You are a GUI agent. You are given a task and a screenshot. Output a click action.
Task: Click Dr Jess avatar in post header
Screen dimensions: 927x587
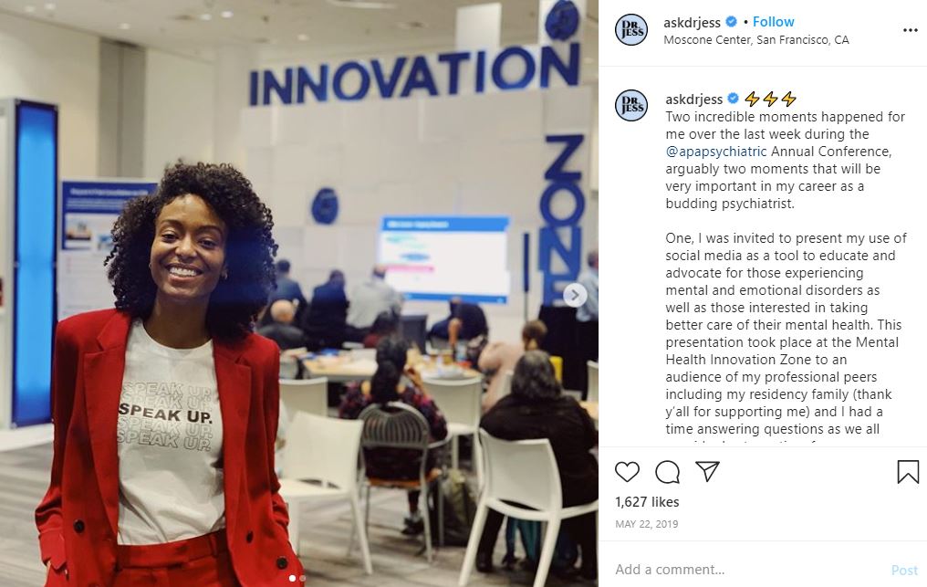click(630, 30)
